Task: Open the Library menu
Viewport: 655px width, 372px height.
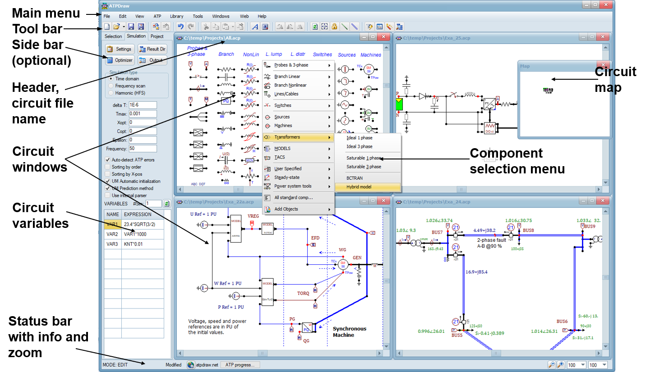Action: [x=176, y=16]
